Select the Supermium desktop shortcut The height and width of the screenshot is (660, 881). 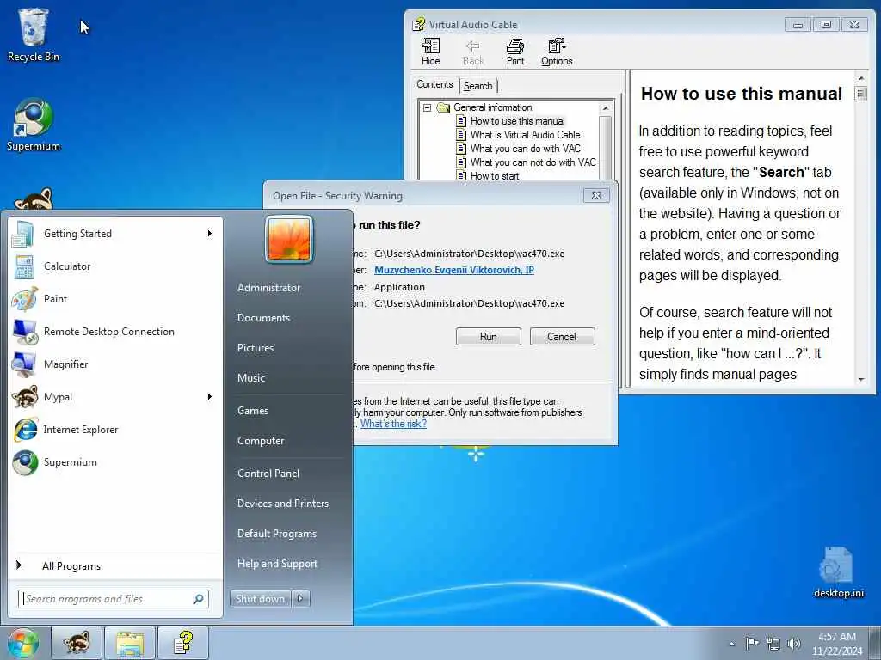click(x=34, y=125)
